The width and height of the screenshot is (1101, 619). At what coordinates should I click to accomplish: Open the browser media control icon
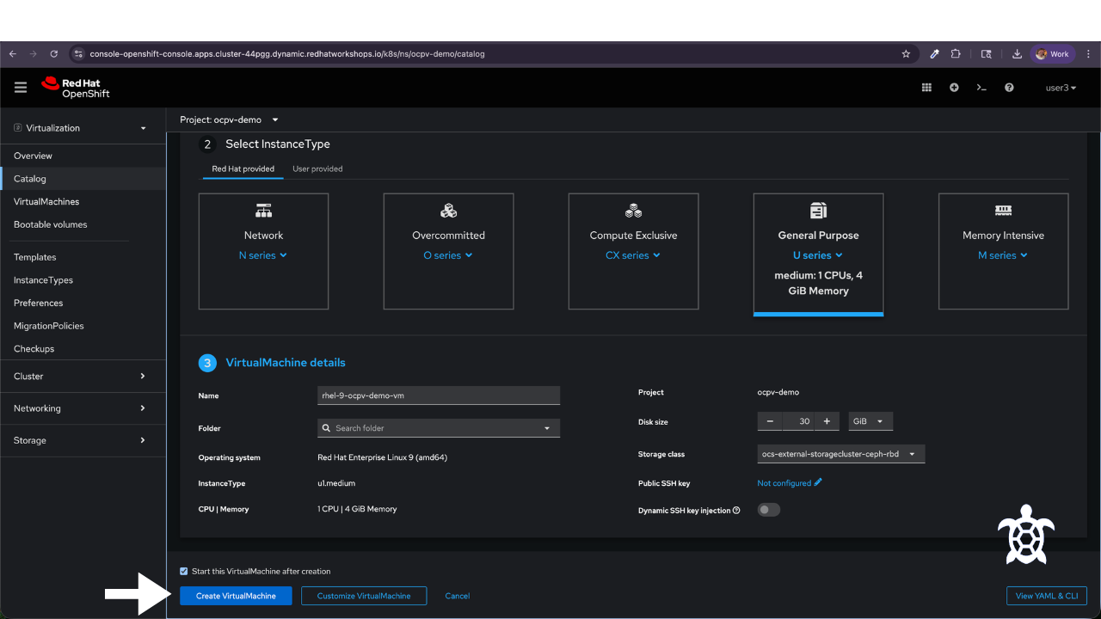pyautogui.click(x=987, y=53)
